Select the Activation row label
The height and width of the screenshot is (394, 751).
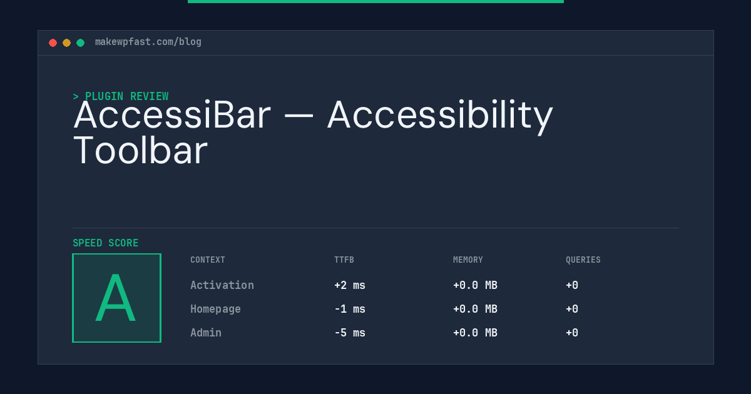[x=222, y=285]
